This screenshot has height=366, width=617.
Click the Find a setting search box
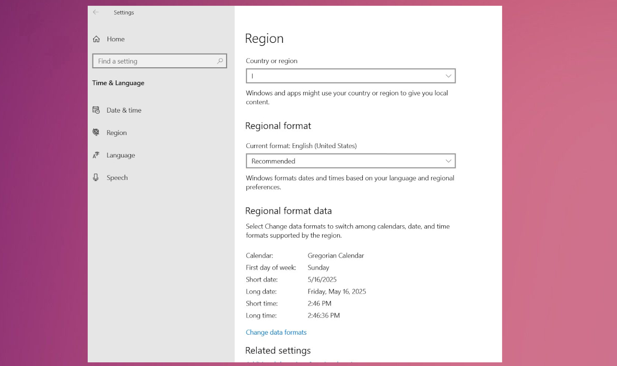[x=154, y=62]
